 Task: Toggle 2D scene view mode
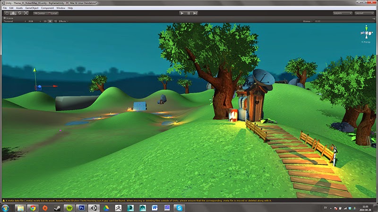coord(44,21)
